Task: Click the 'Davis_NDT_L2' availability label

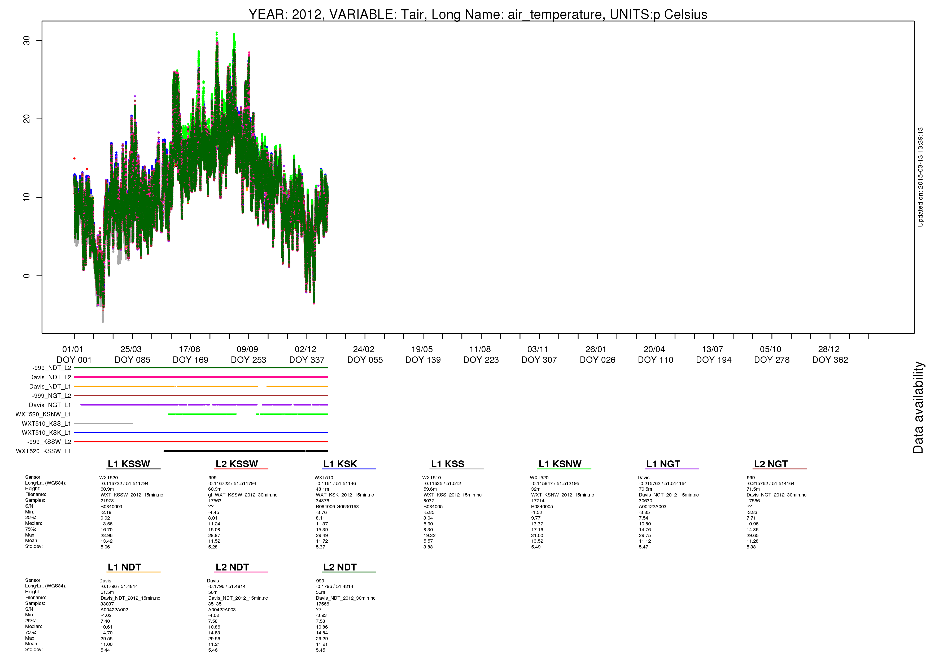Action: (50, 377)
